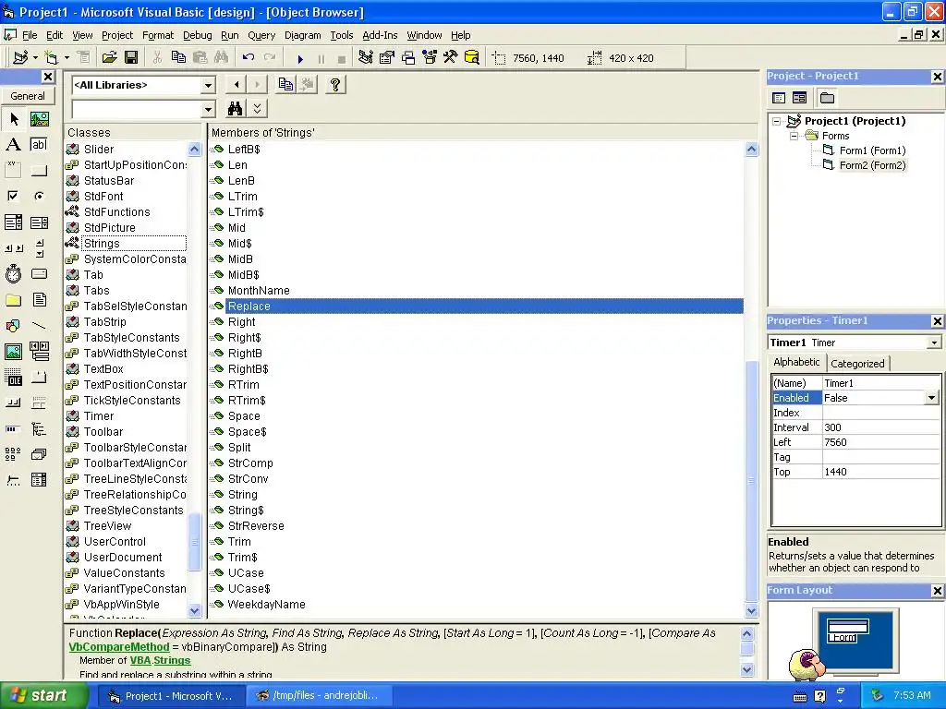Screen dimensions: 946x709
Task: Follow the Strings link in description pane
Action: 172,660
